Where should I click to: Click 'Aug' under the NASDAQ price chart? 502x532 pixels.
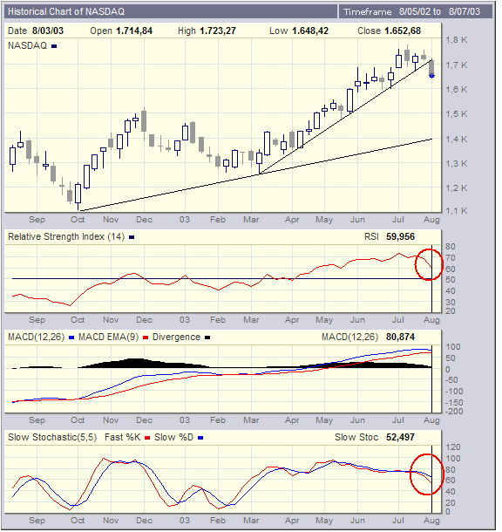tap(431, 220)
